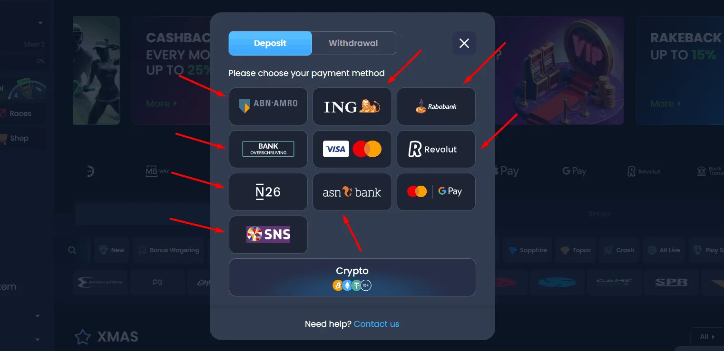Pick Rabobank as payment method

pyautogui.click(x=436, y=106)
